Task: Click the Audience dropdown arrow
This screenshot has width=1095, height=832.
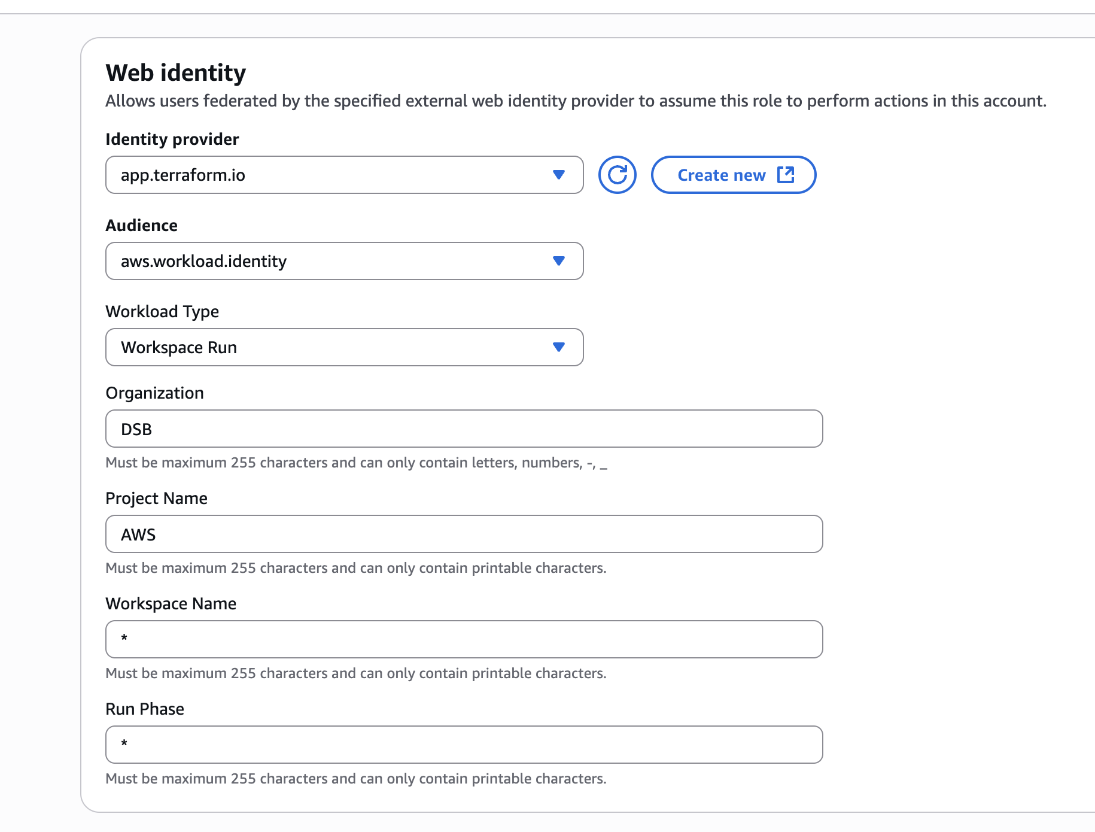Action: point(559,261)
